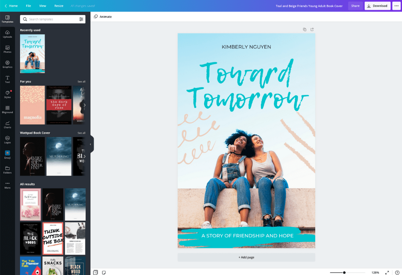Expand more templates with the For you arrow
The width and height of the screenshot is (402, 275).
84,105
